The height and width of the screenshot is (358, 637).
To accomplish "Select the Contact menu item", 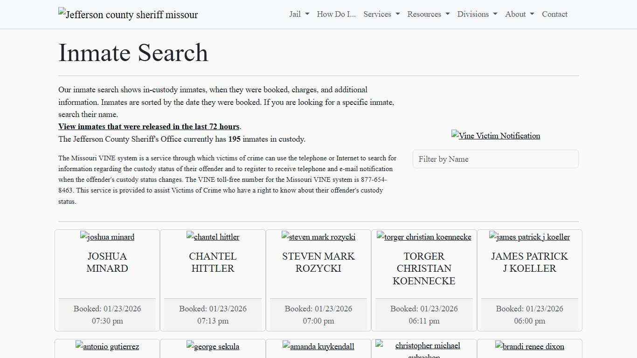I will coord(554,14).
